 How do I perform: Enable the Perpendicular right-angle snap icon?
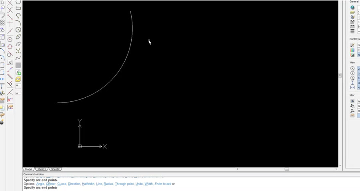[x=10, y=84]
